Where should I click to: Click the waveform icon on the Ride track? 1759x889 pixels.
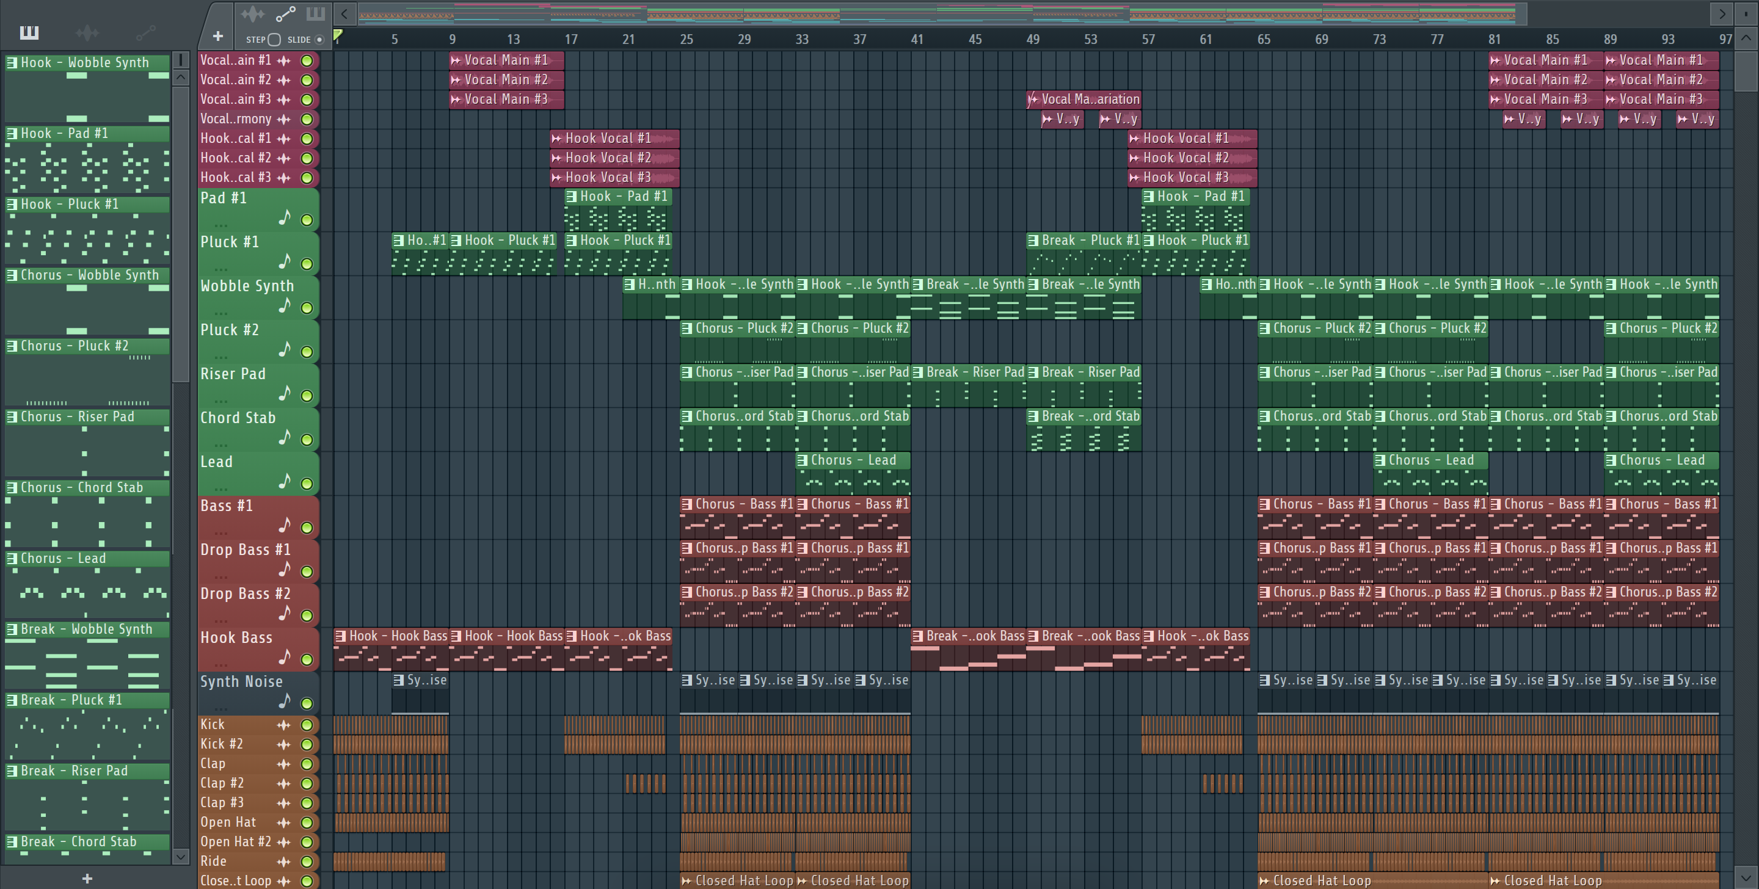click(284, 862)
